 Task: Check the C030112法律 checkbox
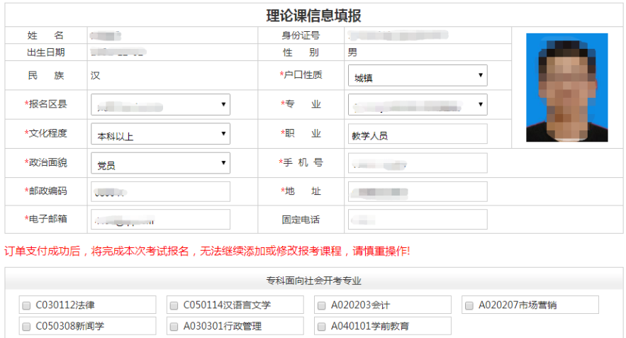pyautogui.click(x=27, y=305)
